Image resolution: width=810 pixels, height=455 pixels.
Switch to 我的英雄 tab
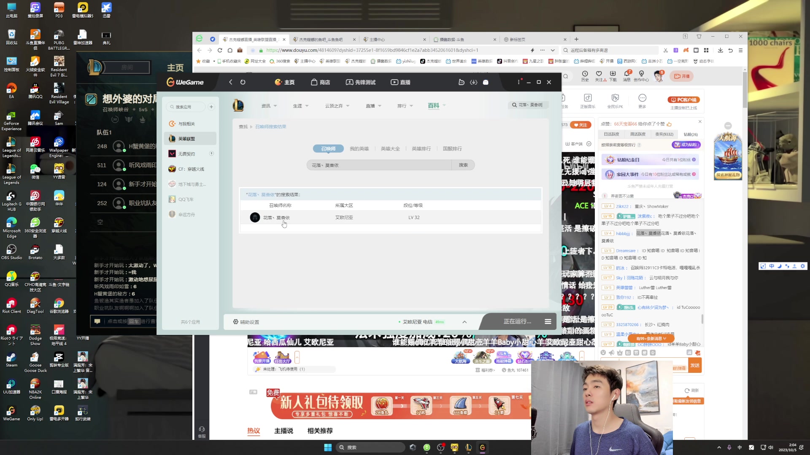pyautogui.click(x=359, y=149)
